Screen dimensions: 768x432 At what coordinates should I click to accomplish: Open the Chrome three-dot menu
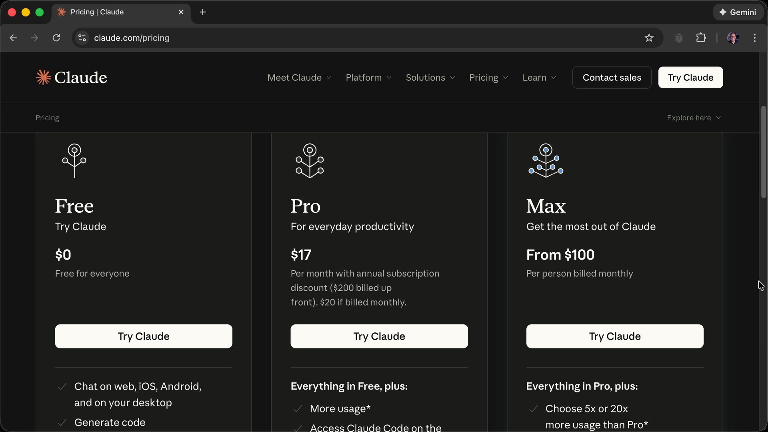pyautogui.click(x=754, y=38)
